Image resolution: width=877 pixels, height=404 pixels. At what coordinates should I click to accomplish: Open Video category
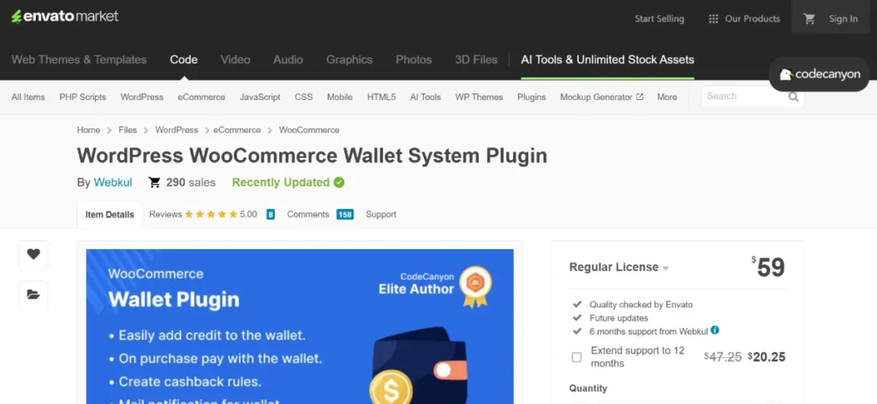tap(235, 60)
